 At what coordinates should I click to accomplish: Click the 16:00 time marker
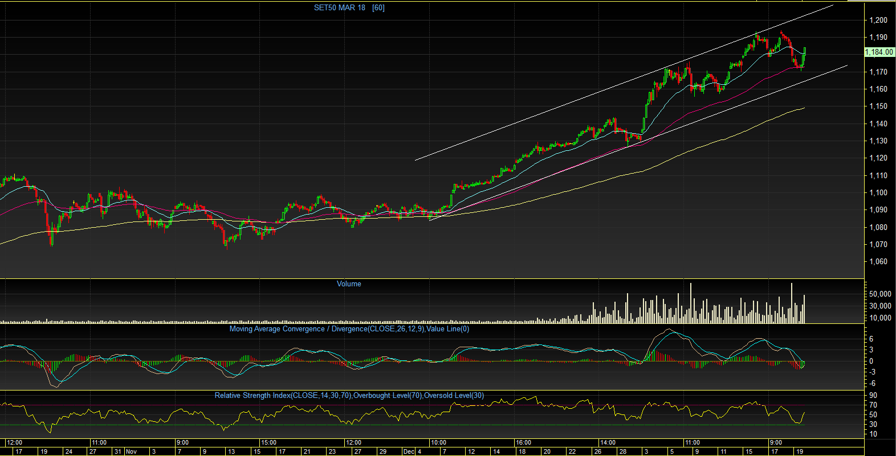523,442
